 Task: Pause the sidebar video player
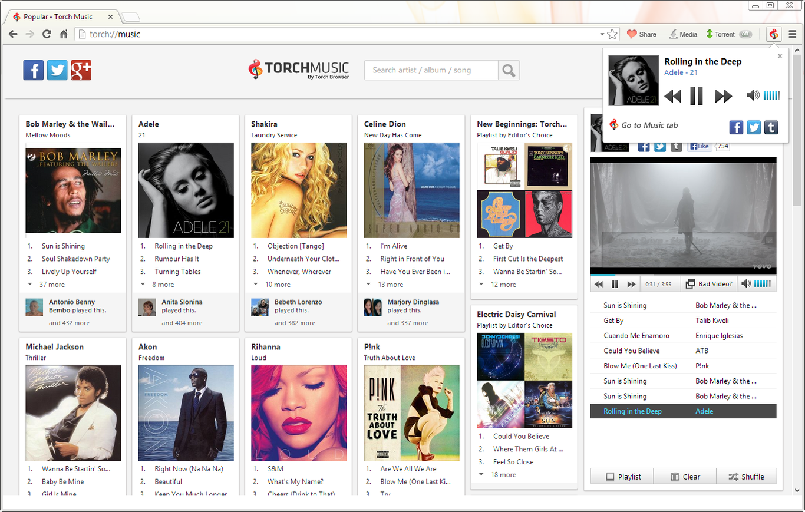(615, 284)
